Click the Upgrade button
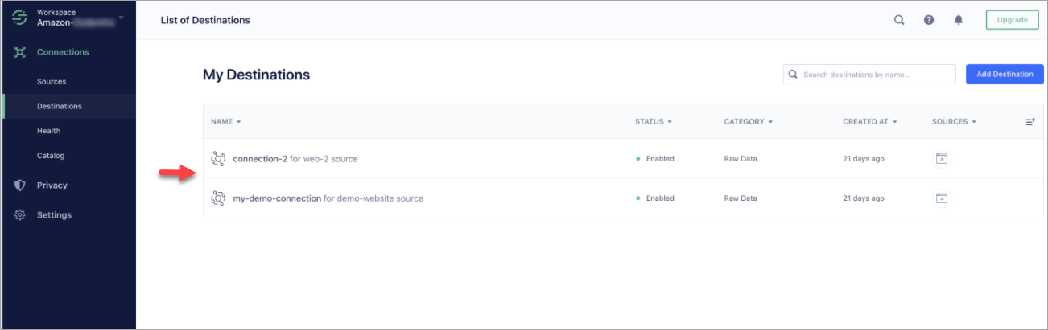The width and height of the screenshot is (1048, 330). [1012, 20]
